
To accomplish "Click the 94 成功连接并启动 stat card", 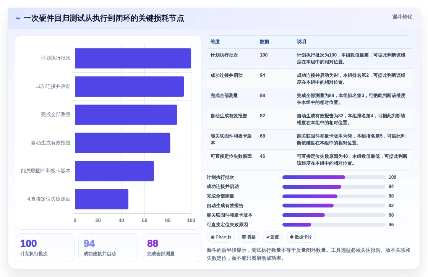I will coord(108,248).
